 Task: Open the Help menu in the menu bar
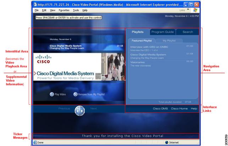point(85,10)
